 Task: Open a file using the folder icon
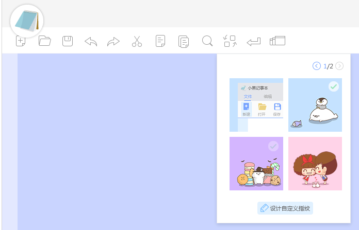pos(45,41)
